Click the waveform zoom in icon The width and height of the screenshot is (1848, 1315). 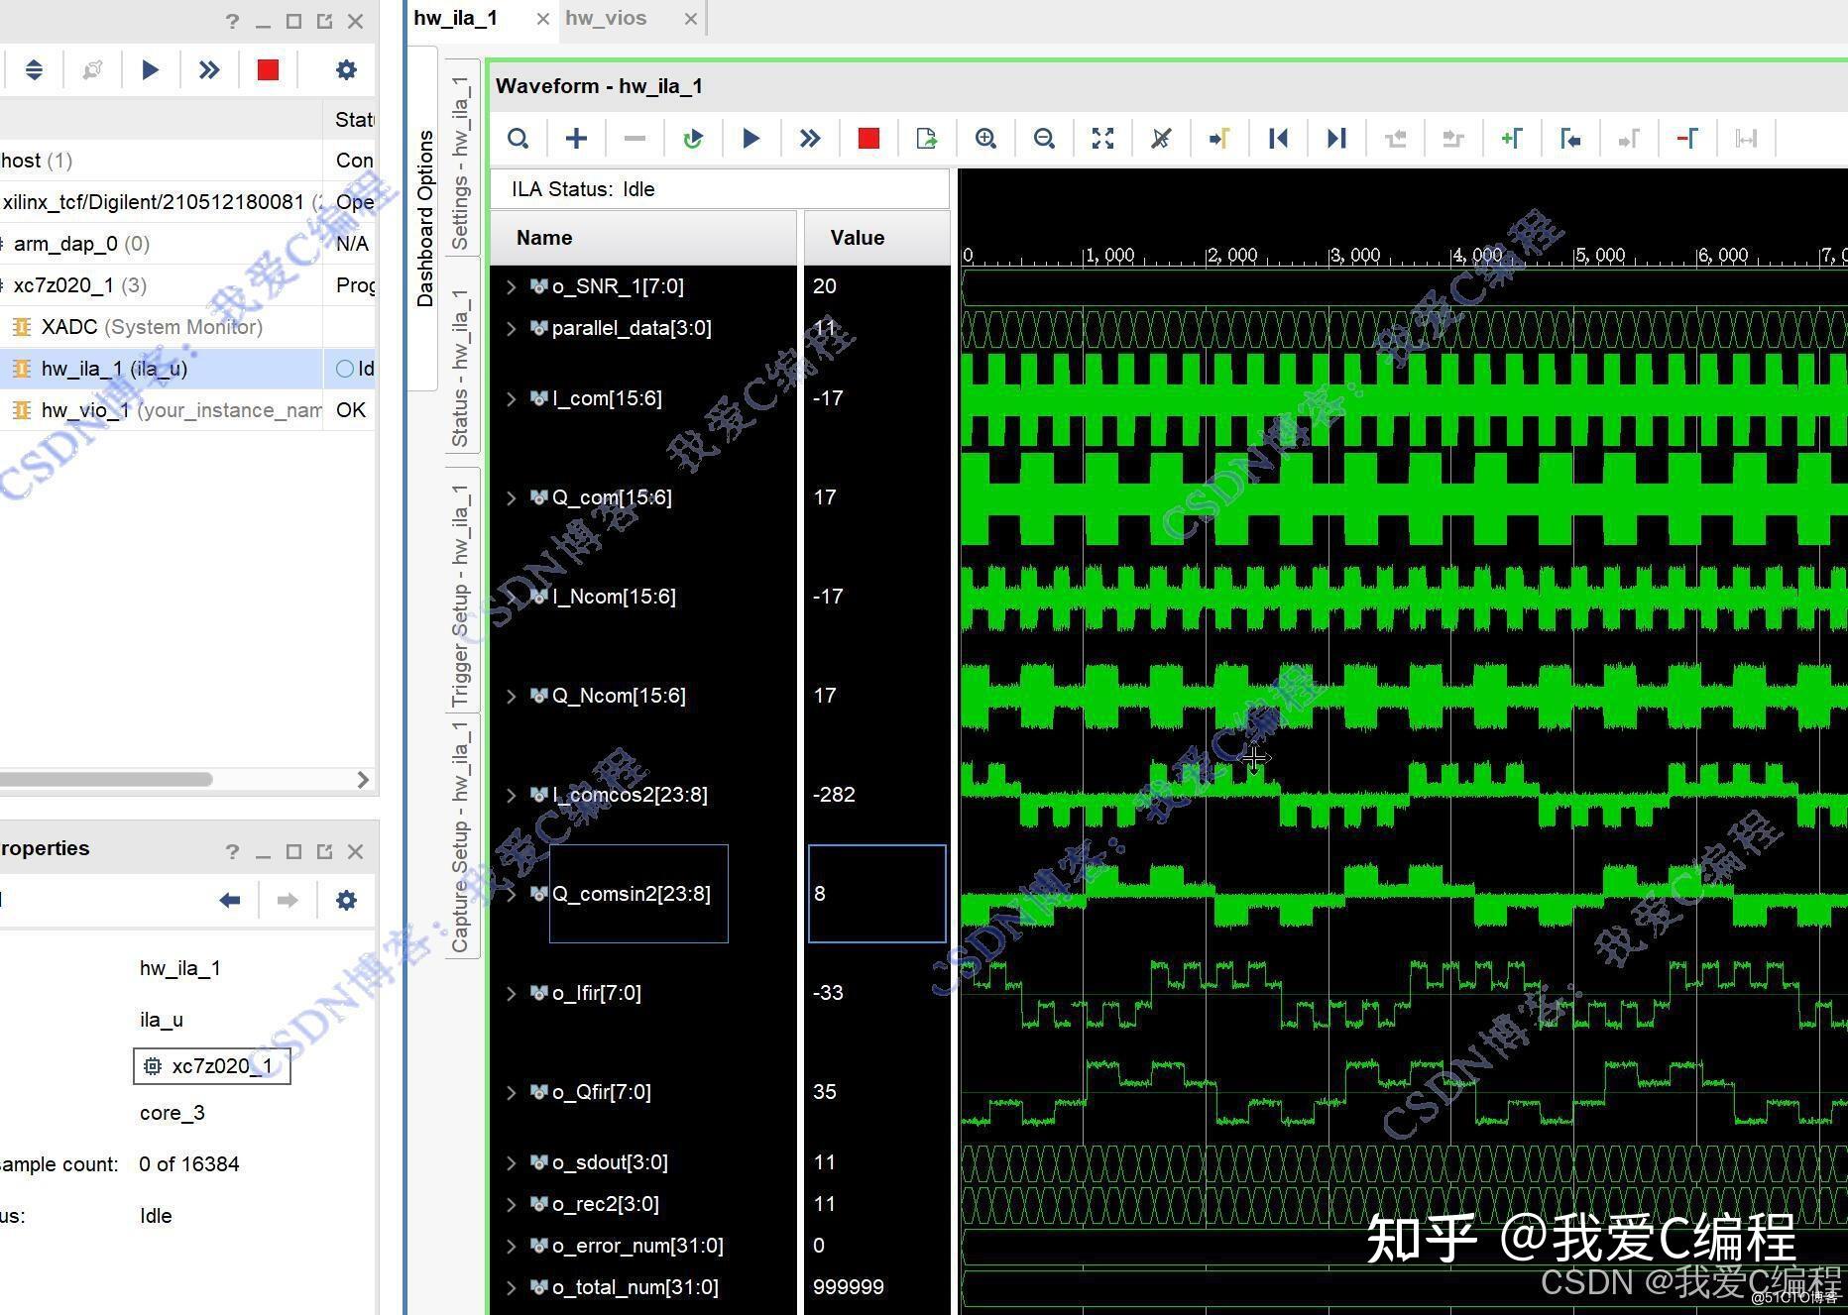click(x=985, y=139)
